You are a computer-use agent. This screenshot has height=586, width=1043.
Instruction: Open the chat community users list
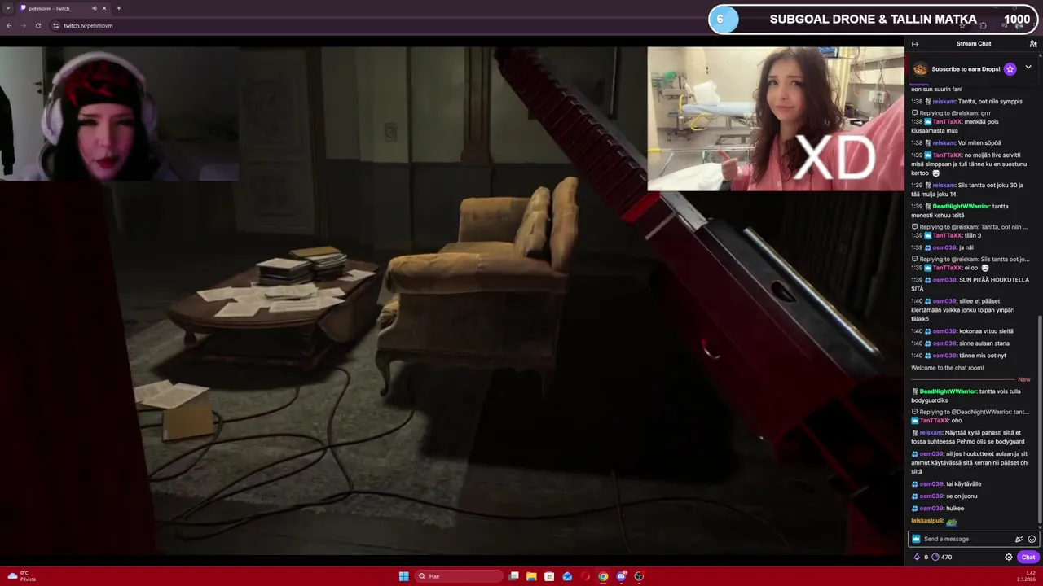[x=1033, y=44]
